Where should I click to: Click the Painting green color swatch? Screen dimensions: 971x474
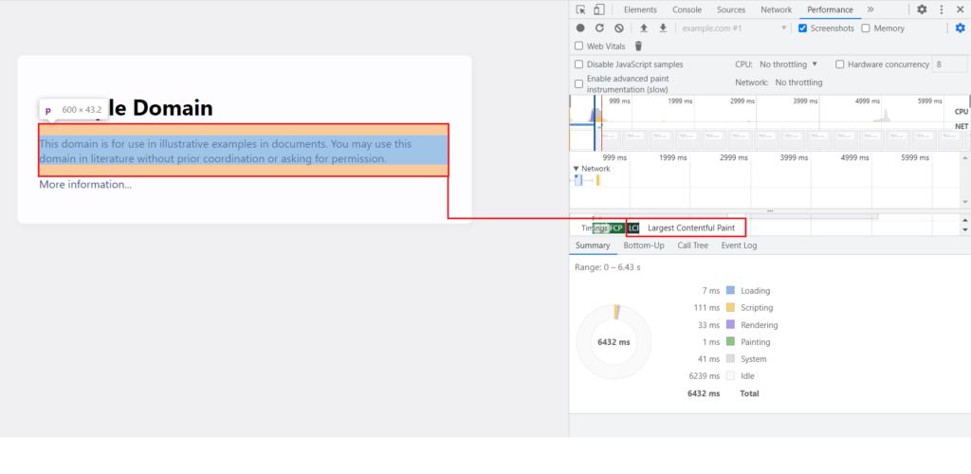(x=730, y=341)
